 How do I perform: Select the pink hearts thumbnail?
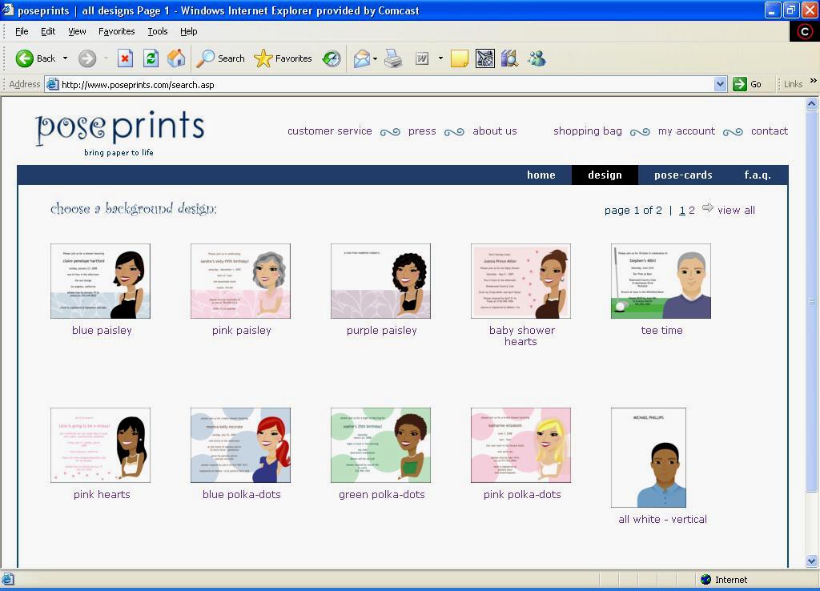point(100,445)
